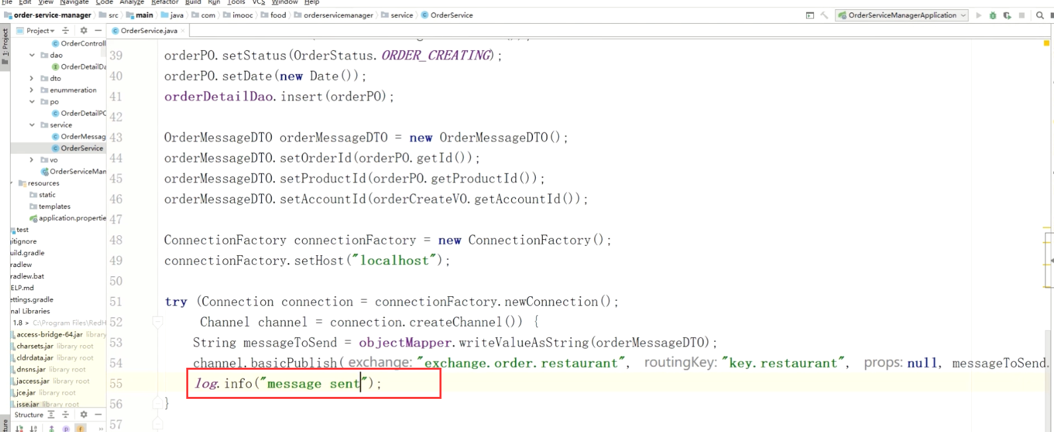This screenshot has height=432, width=1054.
Task: Toggle fold marker at line 56
Action: 157,404
